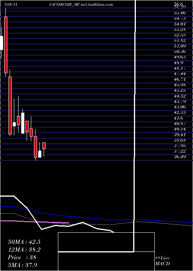Click the 39.41 price axis label
Image resolution: width=193 pixels, height=271 pixels.
(x=180, y=135)
